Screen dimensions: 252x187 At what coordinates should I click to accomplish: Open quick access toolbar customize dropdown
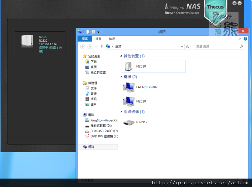click(x=98, y=32)
